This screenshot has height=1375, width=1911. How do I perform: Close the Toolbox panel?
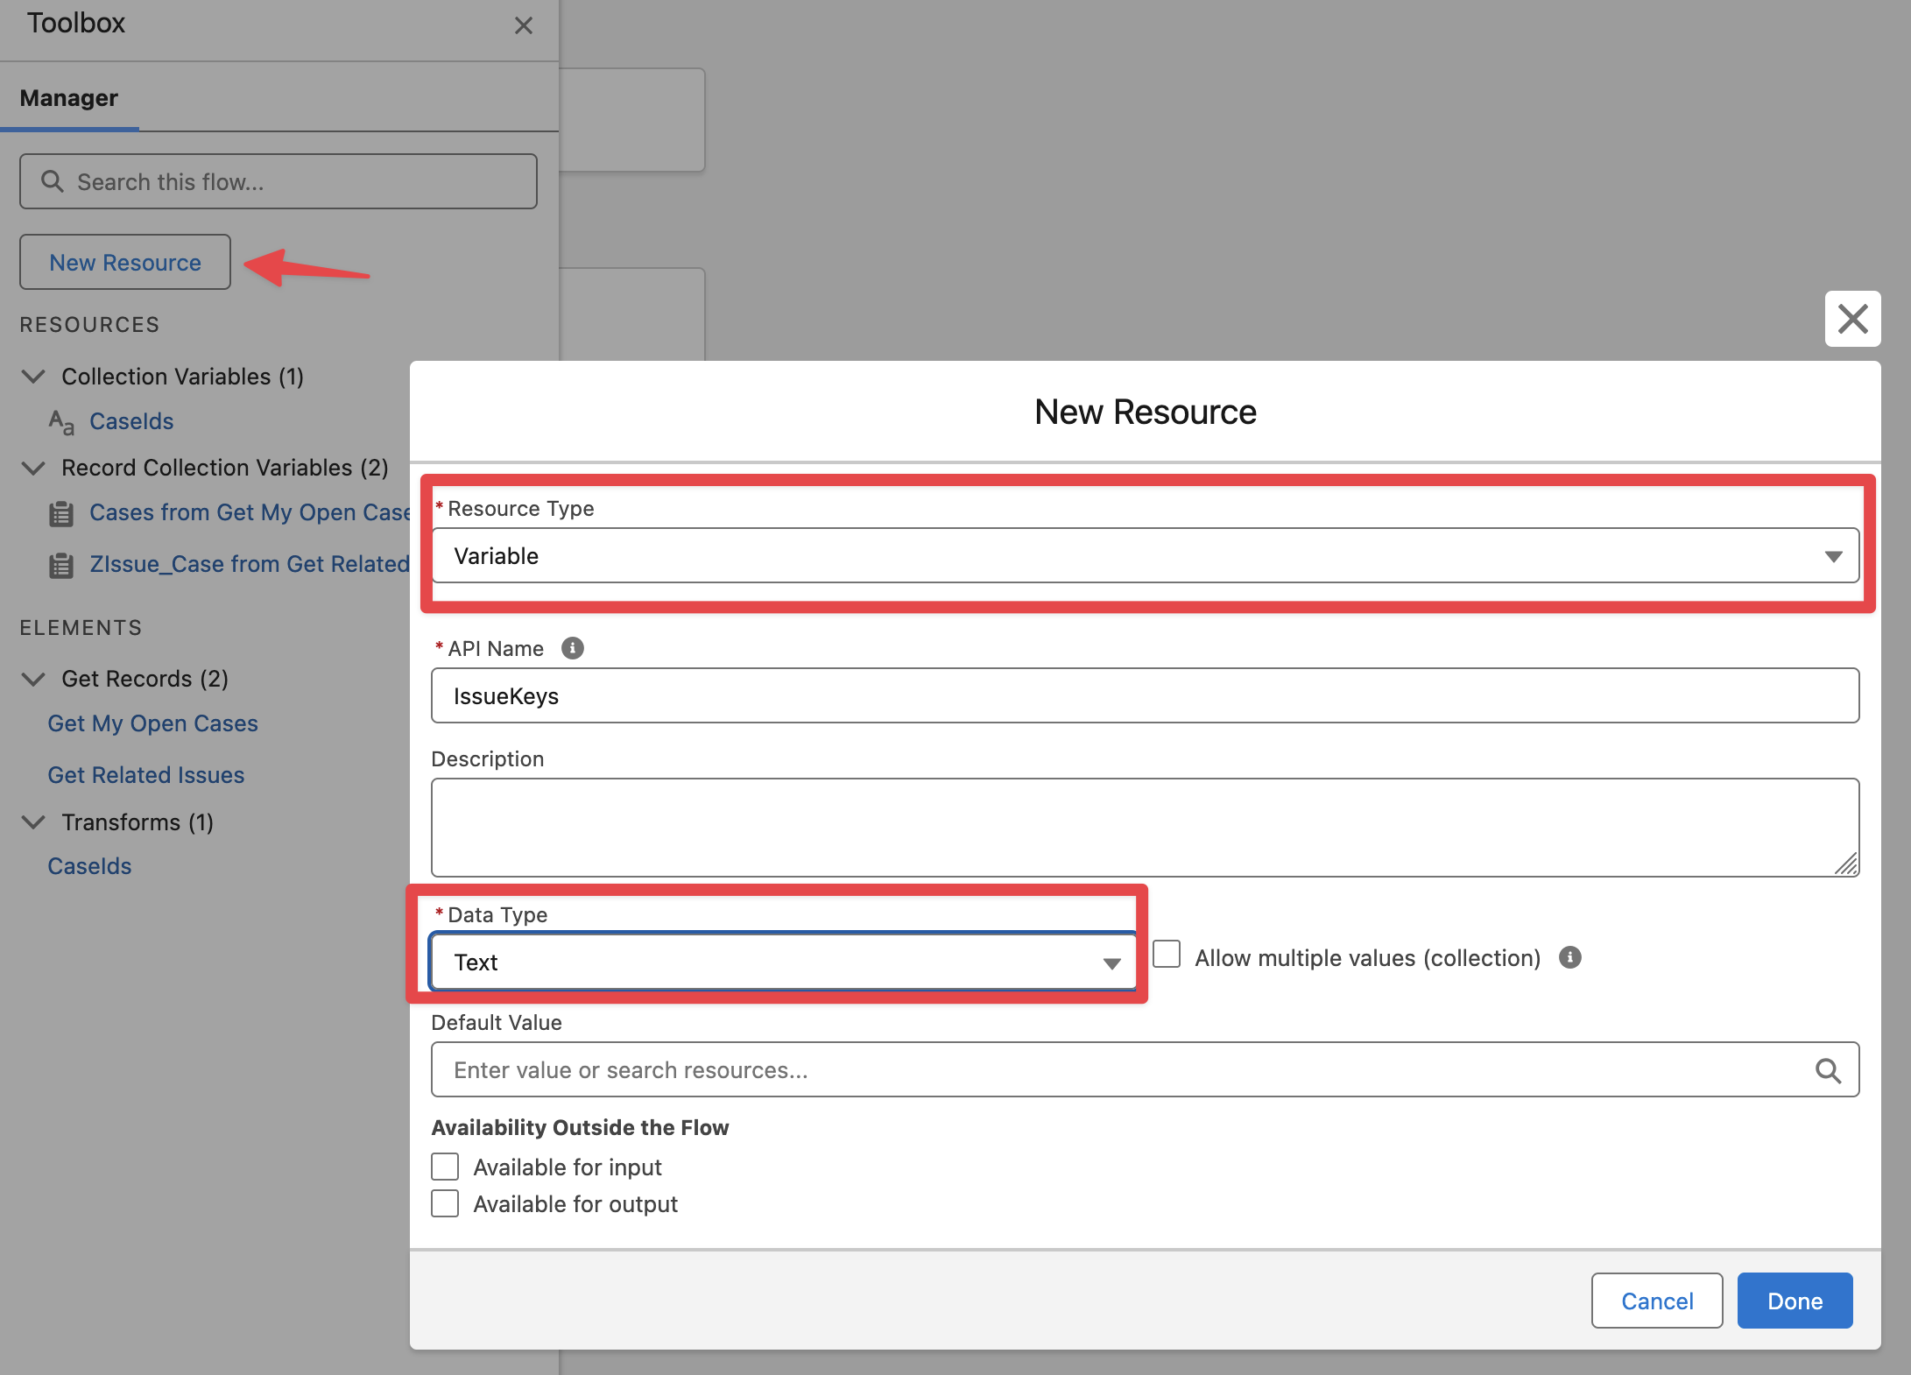[523, 25]
